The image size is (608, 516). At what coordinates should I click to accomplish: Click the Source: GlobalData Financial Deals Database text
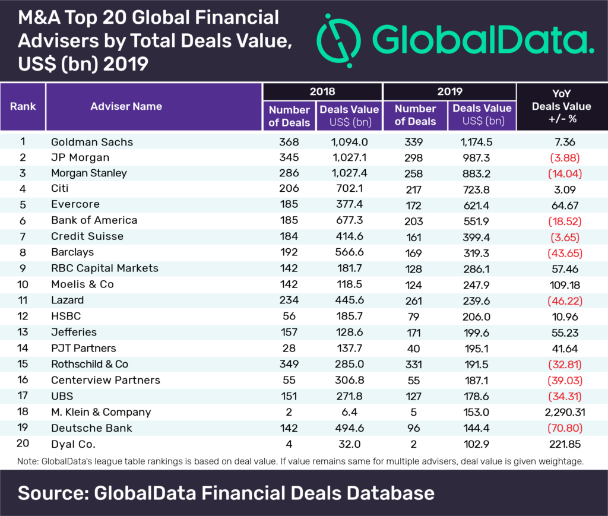(226, 493)
